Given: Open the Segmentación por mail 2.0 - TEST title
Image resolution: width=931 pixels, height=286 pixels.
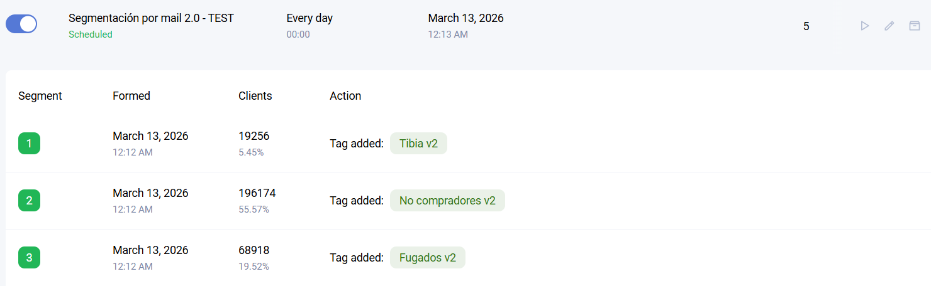Looking at the screenshot, I should (x=151, y=18).
